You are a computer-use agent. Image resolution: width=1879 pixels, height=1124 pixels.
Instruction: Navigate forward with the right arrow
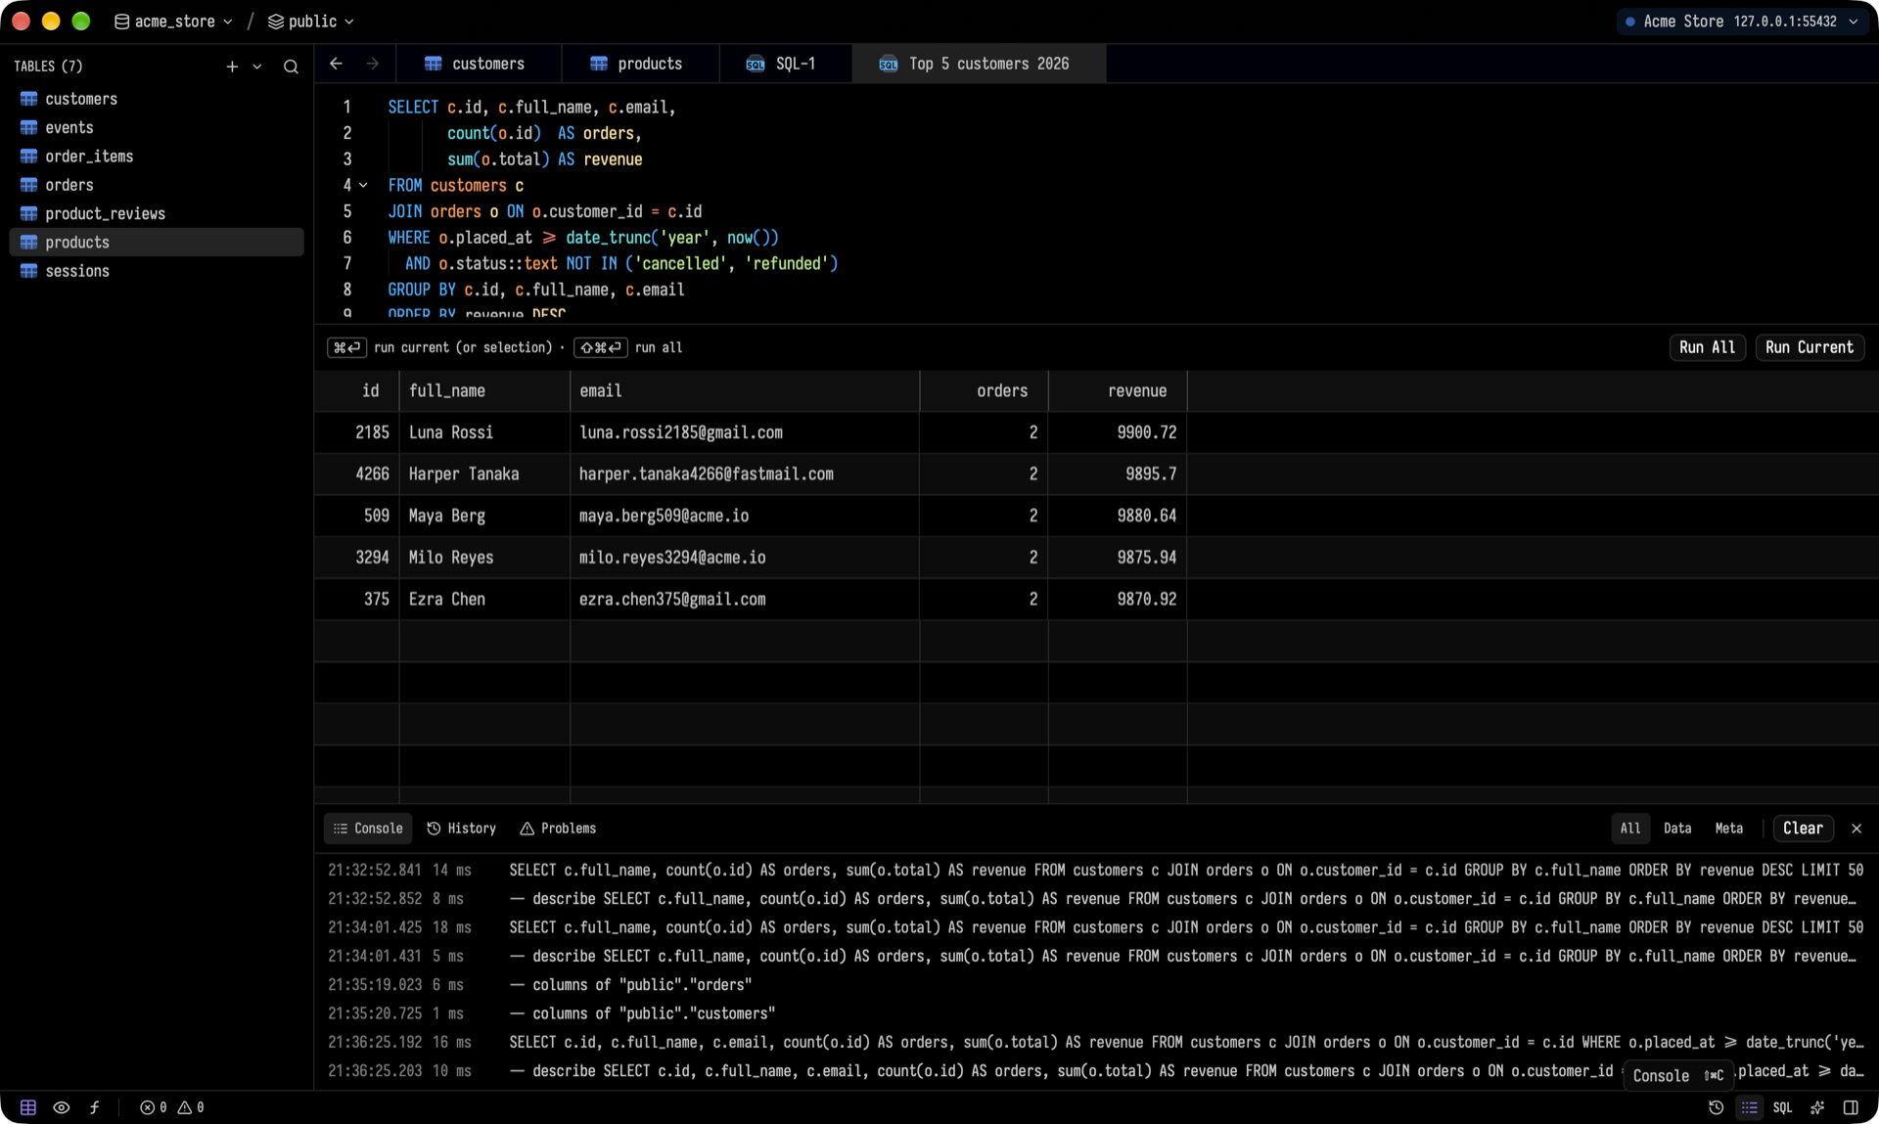tap(373, 64)
